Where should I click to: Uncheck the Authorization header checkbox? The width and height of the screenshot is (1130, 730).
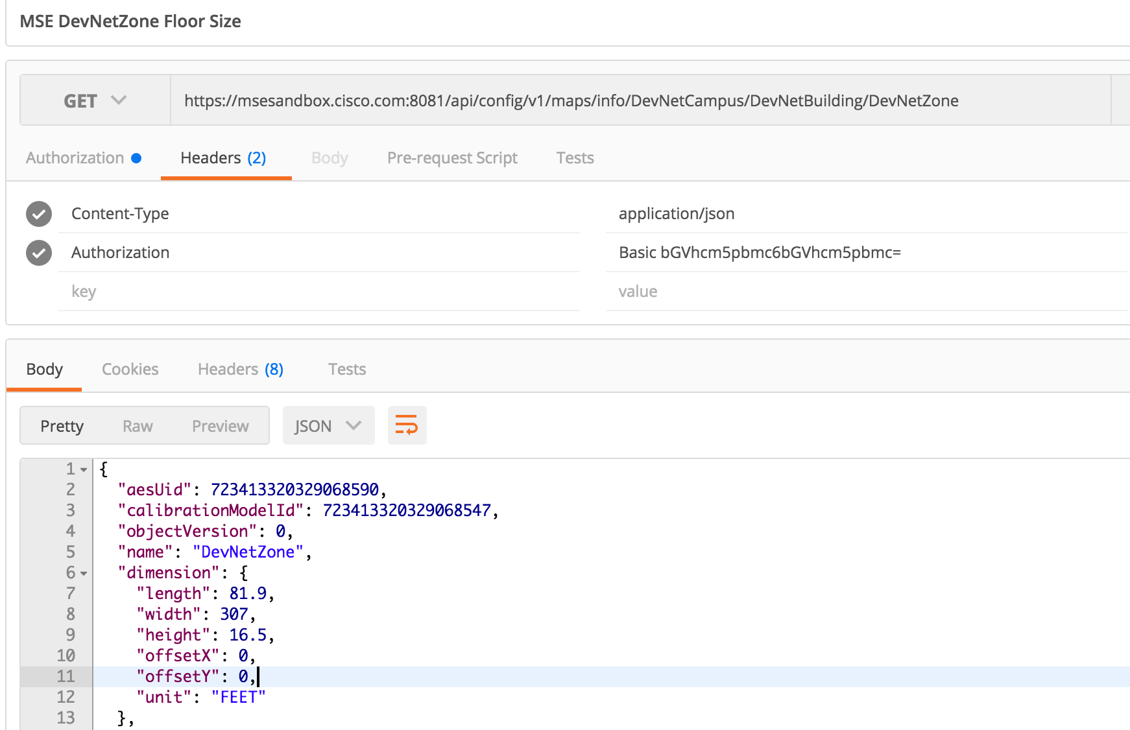(39, 253)
